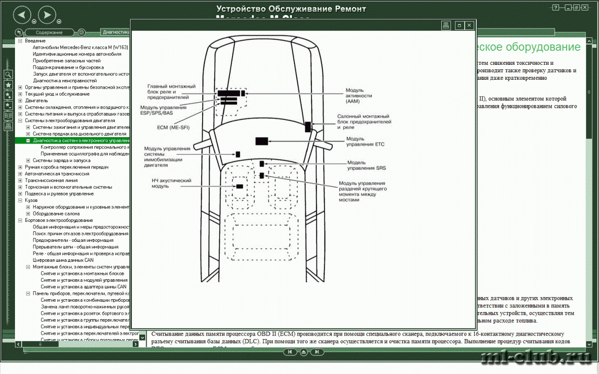Go to the previous page button at bottom
Viewport: 599px width, 374px height.
[x=290, y=352]
